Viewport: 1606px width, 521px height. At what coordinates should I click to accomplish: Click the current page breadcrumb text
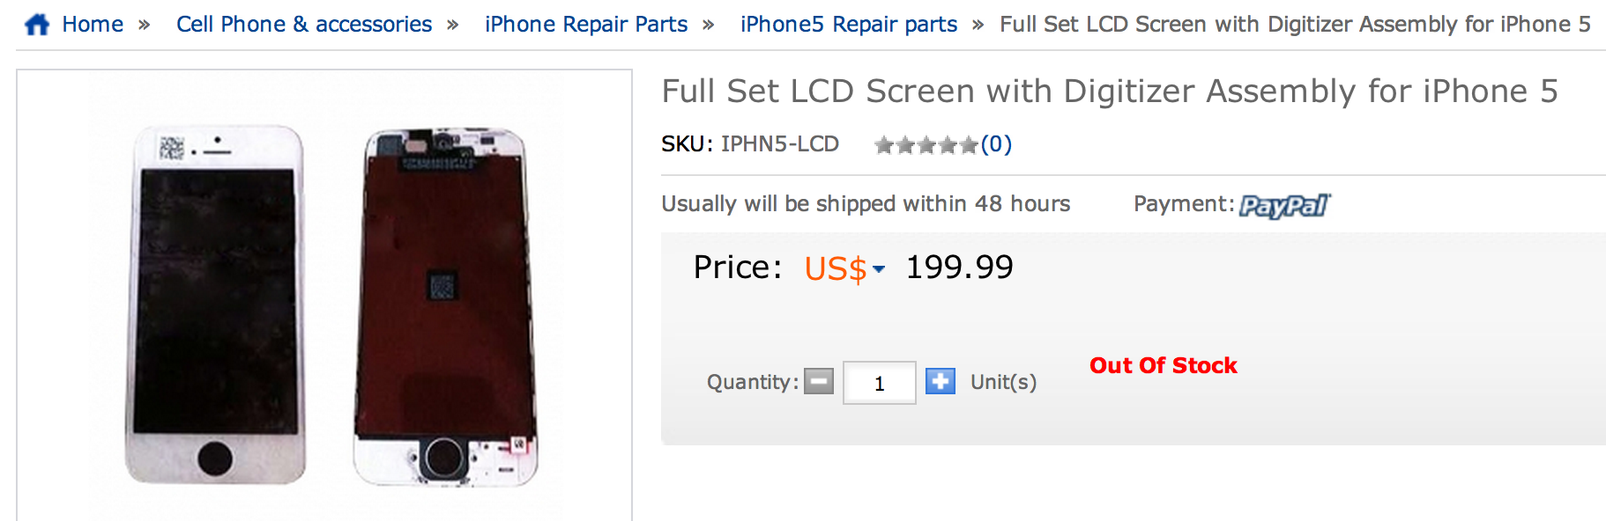tap(1295, 25)
